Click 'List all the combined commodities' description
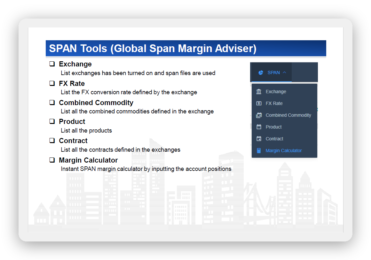Screen dimensions: 371x260 click(x=137, y=111)
